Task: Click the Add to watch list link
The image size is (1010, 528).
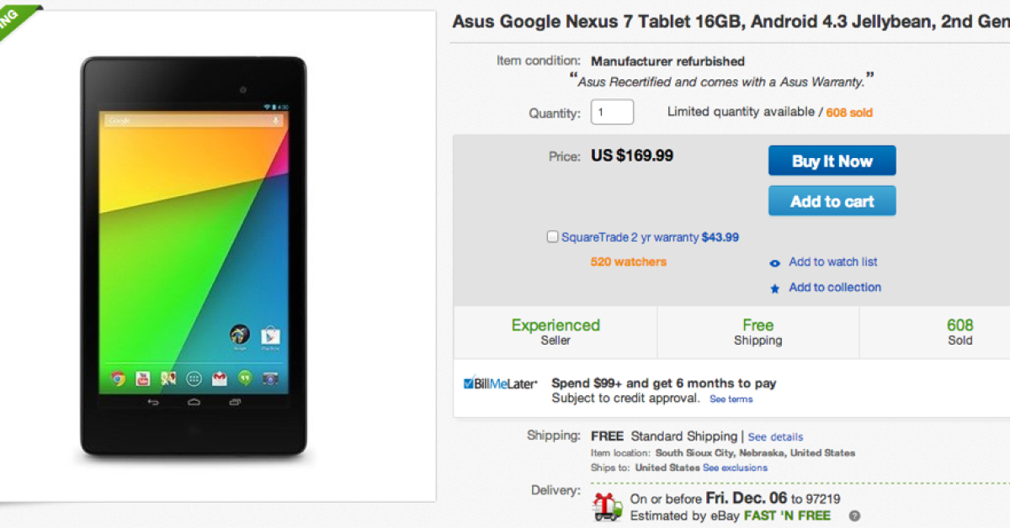Action: [832, 261]
